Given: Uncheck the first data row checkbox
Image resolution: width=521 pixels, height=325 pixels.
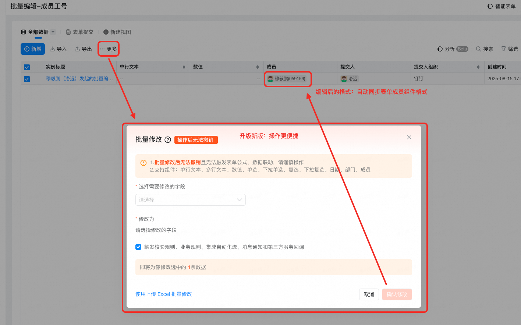Looking at the screenshot, I should [27, 79].
